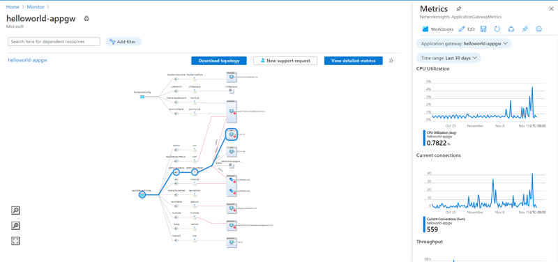This screenshot has width=558, height=262.
Task: Collapse side pane with double chevron icon
Action: (x=391, y=61)
